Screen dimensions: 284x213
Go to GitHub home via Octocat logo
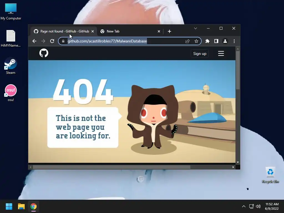point(44,53)
